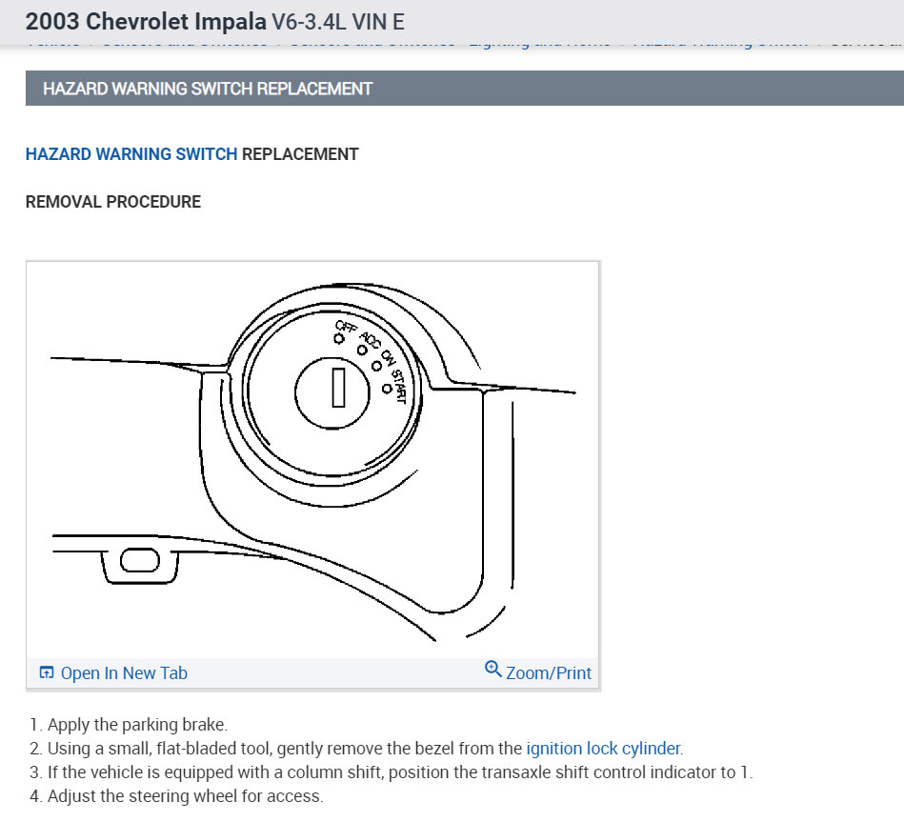
Task: Select the REMOVAL PROCEDURE heading text
Action: pyautogui.click(x=113, y=202)
